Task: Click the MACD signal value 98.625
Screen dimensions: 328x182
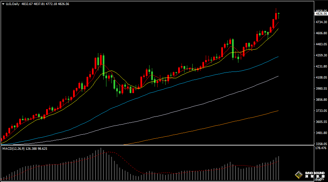Action: pos(42,149)
